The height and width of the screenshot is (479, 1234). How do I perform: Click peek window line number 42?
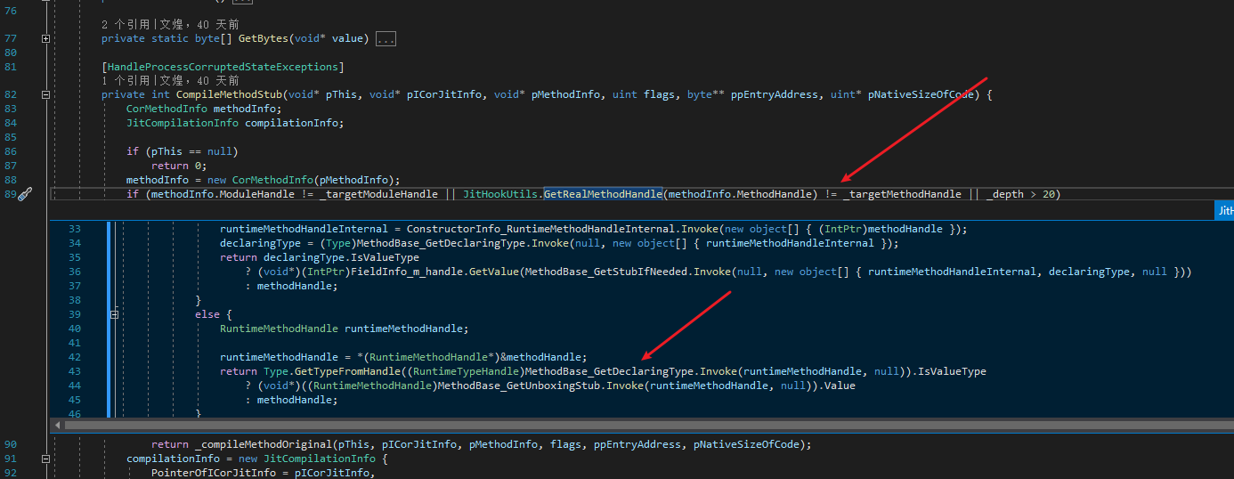[74, 357]
